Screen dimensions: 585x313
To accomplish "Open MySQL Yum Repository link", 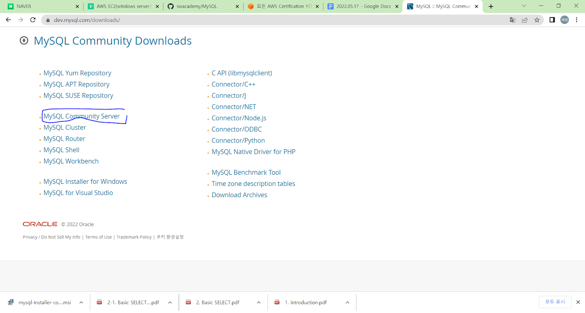I will tap(77, 73).
